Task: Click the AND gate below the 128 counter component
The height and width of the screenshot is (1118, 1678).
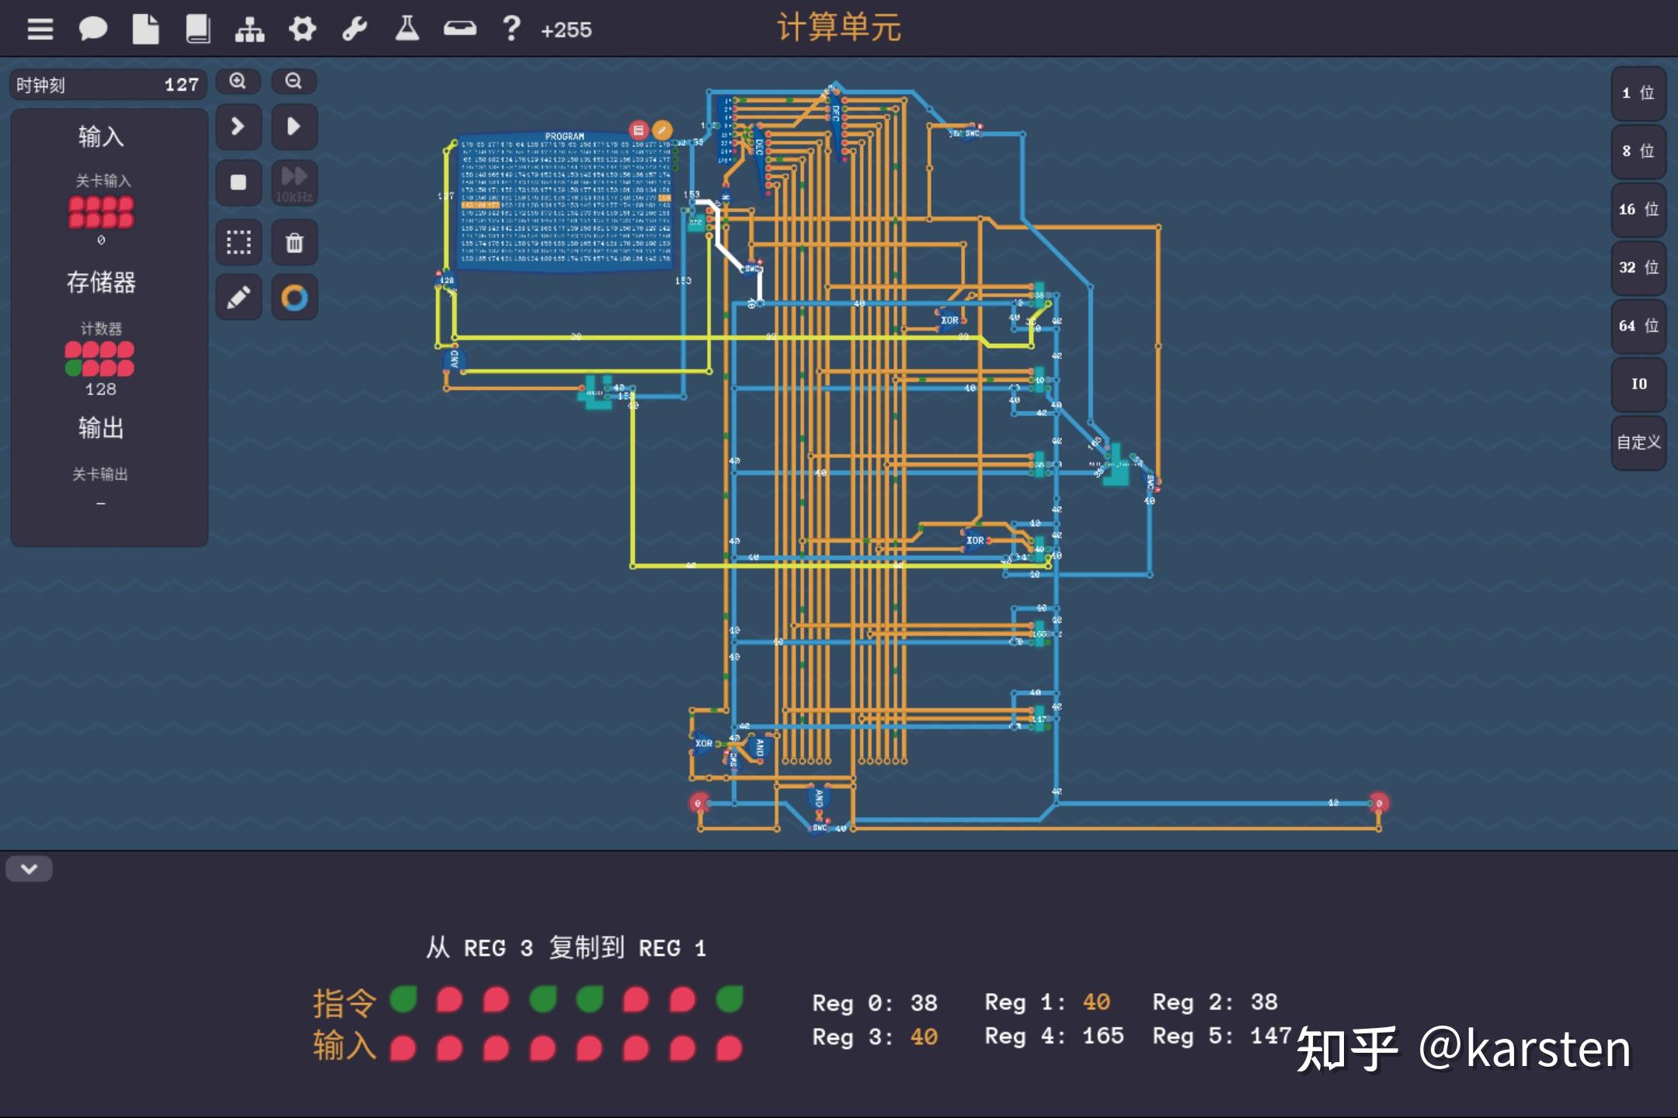Action: (x=454, y=359)
